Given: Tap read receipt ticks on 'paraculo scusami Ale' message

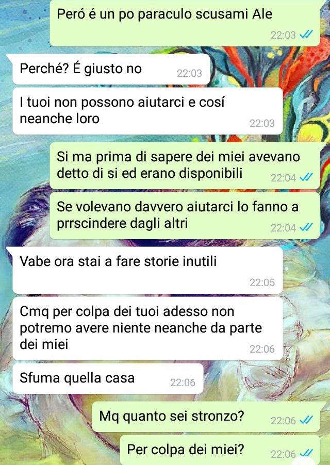Looking at the screenshot, I should point(306,35).
